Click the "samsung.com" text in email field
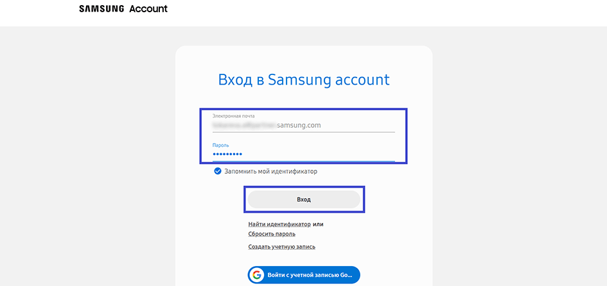607x286 pixels. pos(299,126)
